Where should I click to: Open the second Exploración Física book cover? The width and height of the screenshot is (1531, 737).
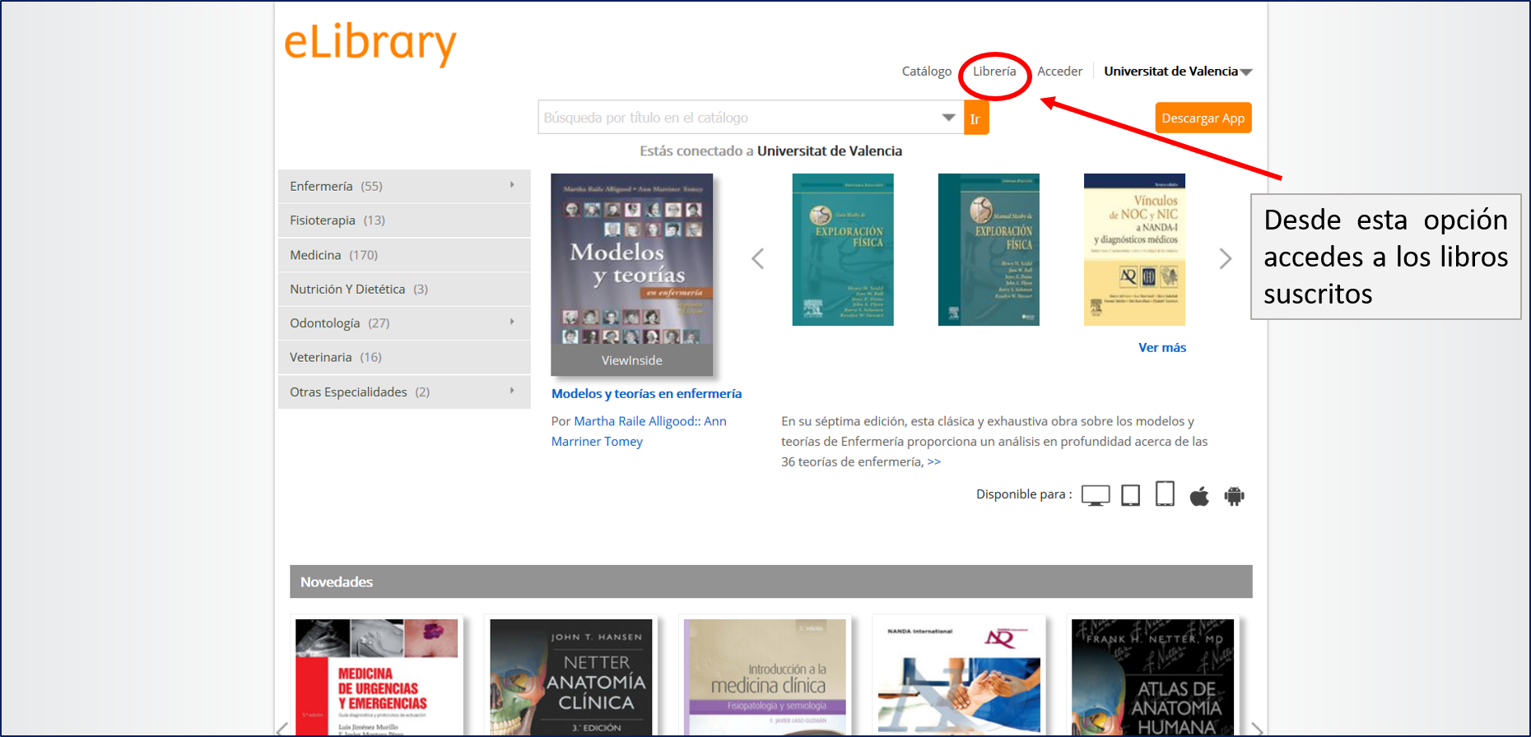(989, 249)
